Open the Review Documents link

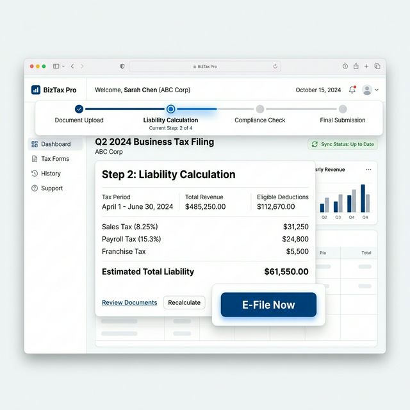pyautogui.click(x=129, y=302)
